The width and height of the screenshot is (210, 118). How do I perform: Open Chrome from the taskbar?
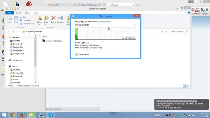[12, 115]
